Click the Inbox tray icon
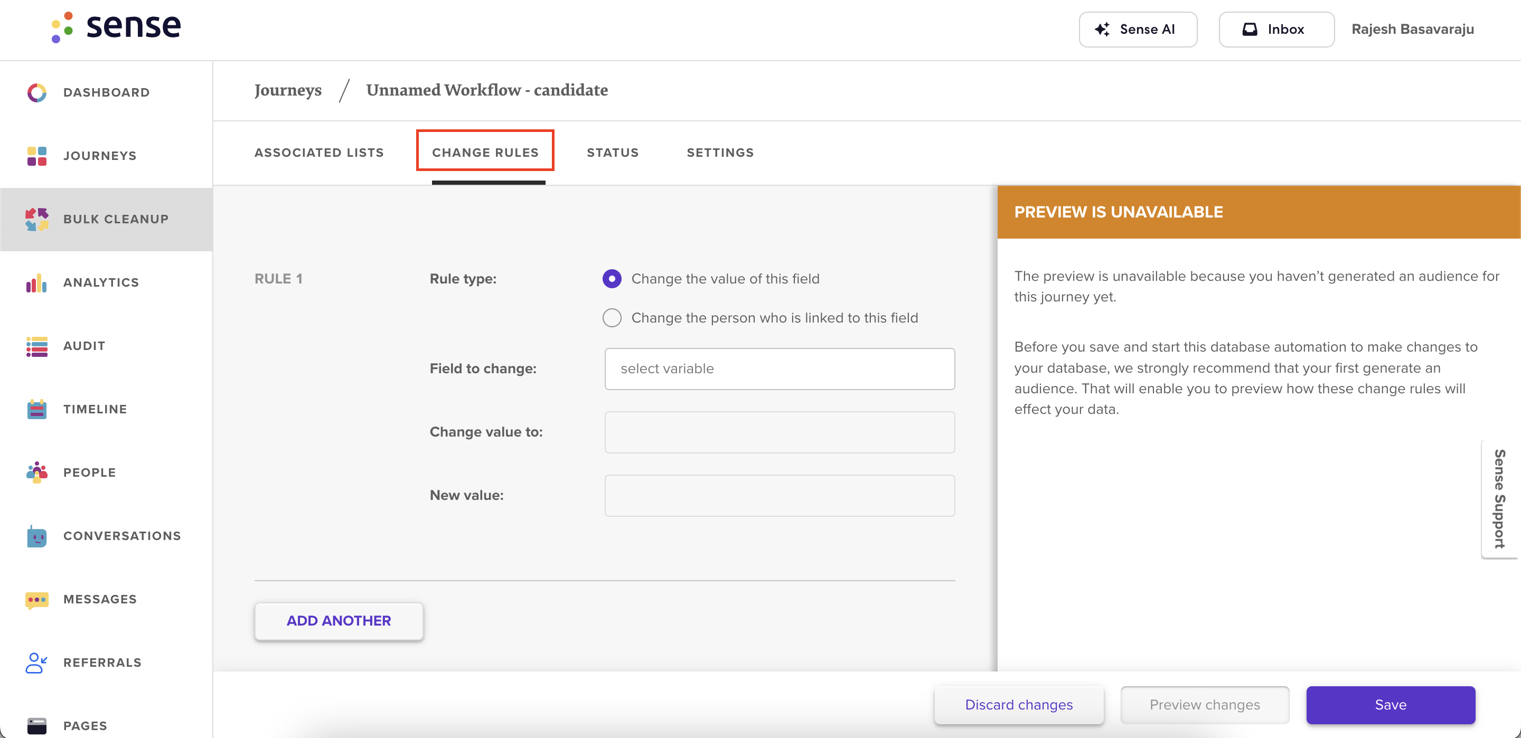Viewport: 1521px width, 738px height. [1250, 30]
